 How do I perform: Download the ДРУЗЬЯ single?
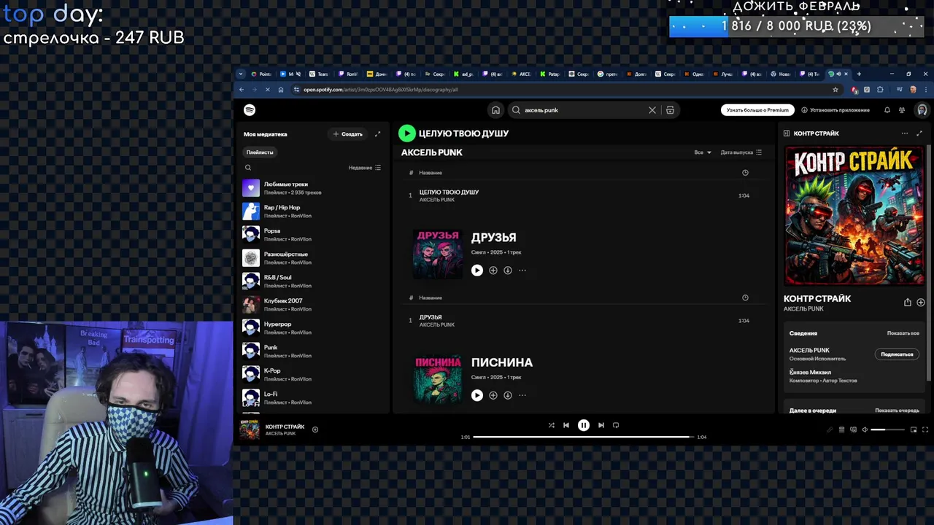tap(508, 271)
